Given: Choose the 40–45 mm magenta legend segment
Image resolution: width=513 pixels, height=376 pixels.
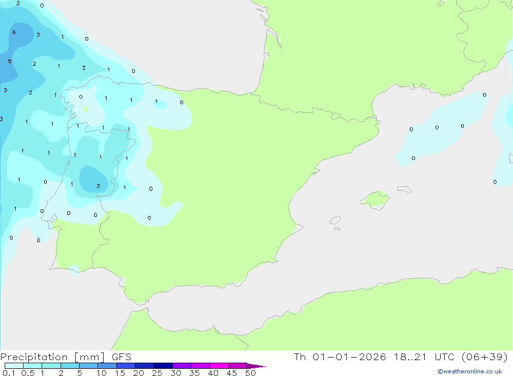Looking at the screenshot, I should [219, 366].
